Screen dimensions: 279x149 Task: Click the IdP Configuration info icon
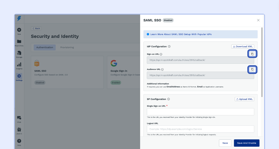(169, 46)
